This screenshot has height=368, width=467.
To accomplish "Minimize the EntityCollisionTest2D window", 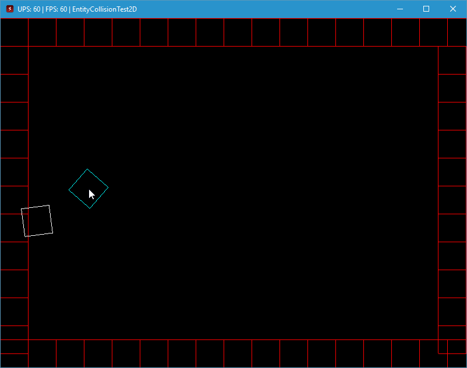I will coord(400,9).
